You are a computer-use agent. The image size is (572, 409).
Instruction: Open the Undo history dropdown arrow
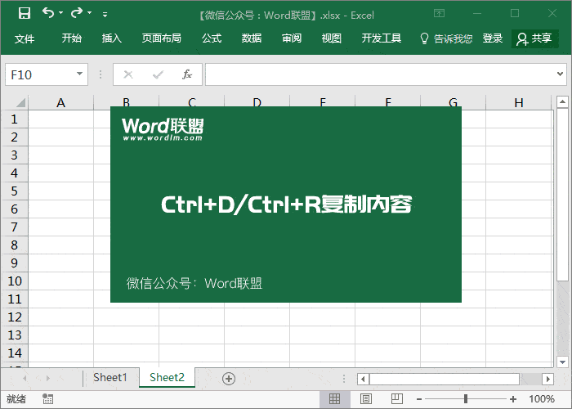pos(61,13)
